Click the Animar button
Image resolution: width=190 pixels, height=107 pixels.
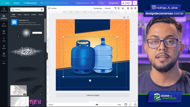pos(53,8)
